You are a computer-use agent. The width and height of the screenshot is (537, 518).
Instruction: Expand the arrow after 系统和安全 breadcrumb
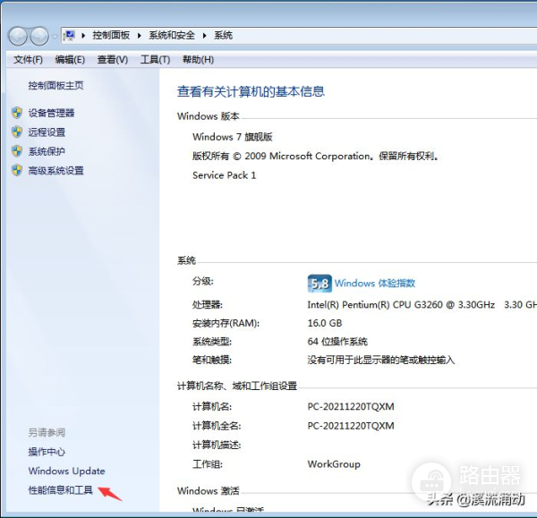click(204, 36)
